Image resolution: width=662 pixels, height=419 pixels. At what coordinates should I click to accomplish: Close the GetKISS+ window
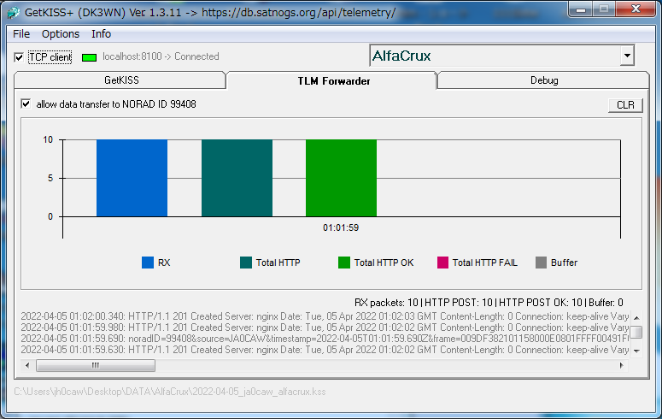pos(636,9)
